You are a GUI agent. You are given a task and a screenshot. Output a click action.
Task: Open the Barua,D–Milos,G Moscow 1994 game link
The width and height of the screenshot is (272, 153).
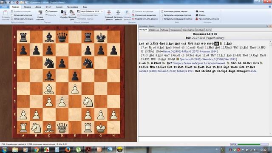[190, 51]
